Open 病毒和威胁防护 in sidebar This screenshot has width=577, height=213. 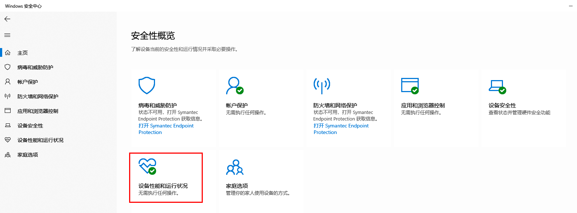tap(35, 67)
